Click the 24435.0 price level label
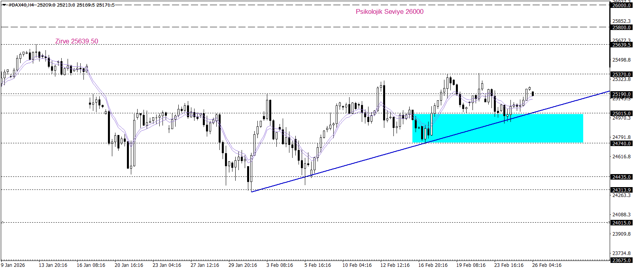 [621, 177]
